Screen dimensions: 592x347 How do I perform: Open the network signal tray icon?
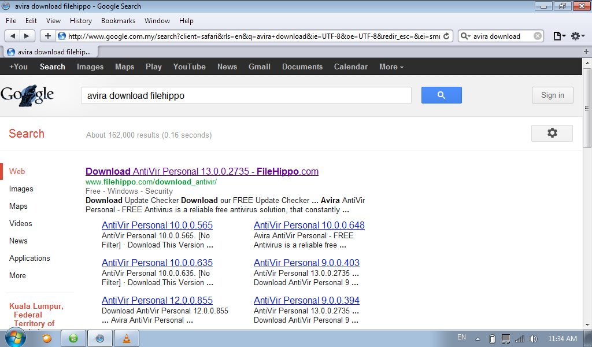click(520, 339)
